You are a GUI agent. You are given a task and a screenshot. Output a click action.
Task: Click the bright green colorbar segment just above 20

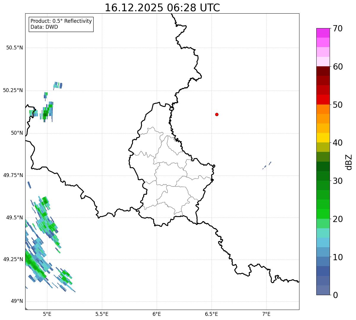[x=323, y=214]
